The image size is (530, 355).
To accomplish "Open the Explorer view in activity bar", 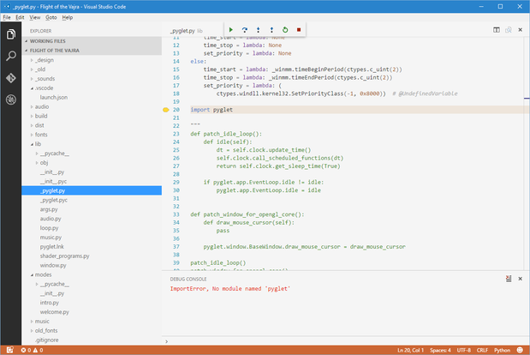I will click(11, 34).
